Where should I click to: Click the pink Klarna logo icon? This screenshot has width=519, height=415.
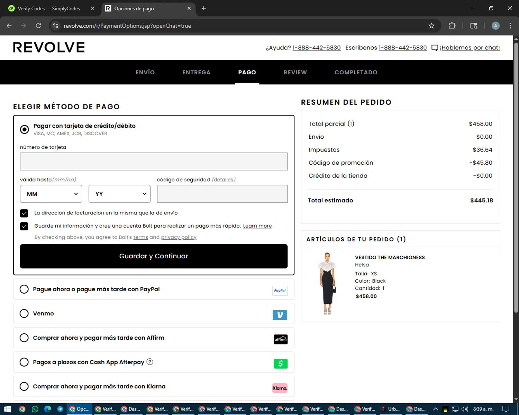pos(280,388)
